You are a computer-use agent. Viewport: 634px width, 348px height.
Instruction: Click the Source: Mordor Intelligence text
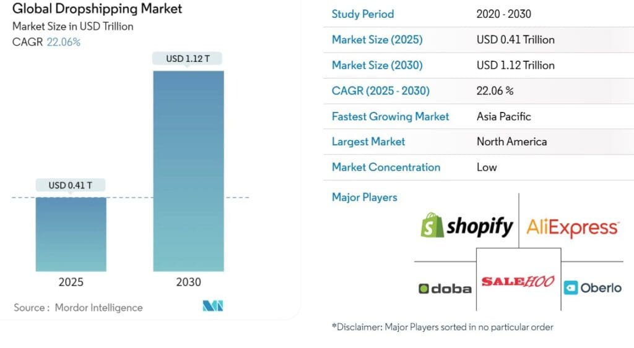pos(78,308)
